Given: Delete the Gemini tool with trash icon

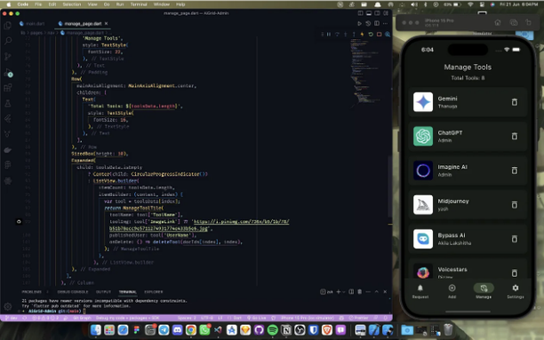Looking at the screenshot, I should 514,102.
